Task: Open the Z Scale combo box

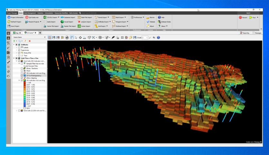Action: click(x=145, y=37)
